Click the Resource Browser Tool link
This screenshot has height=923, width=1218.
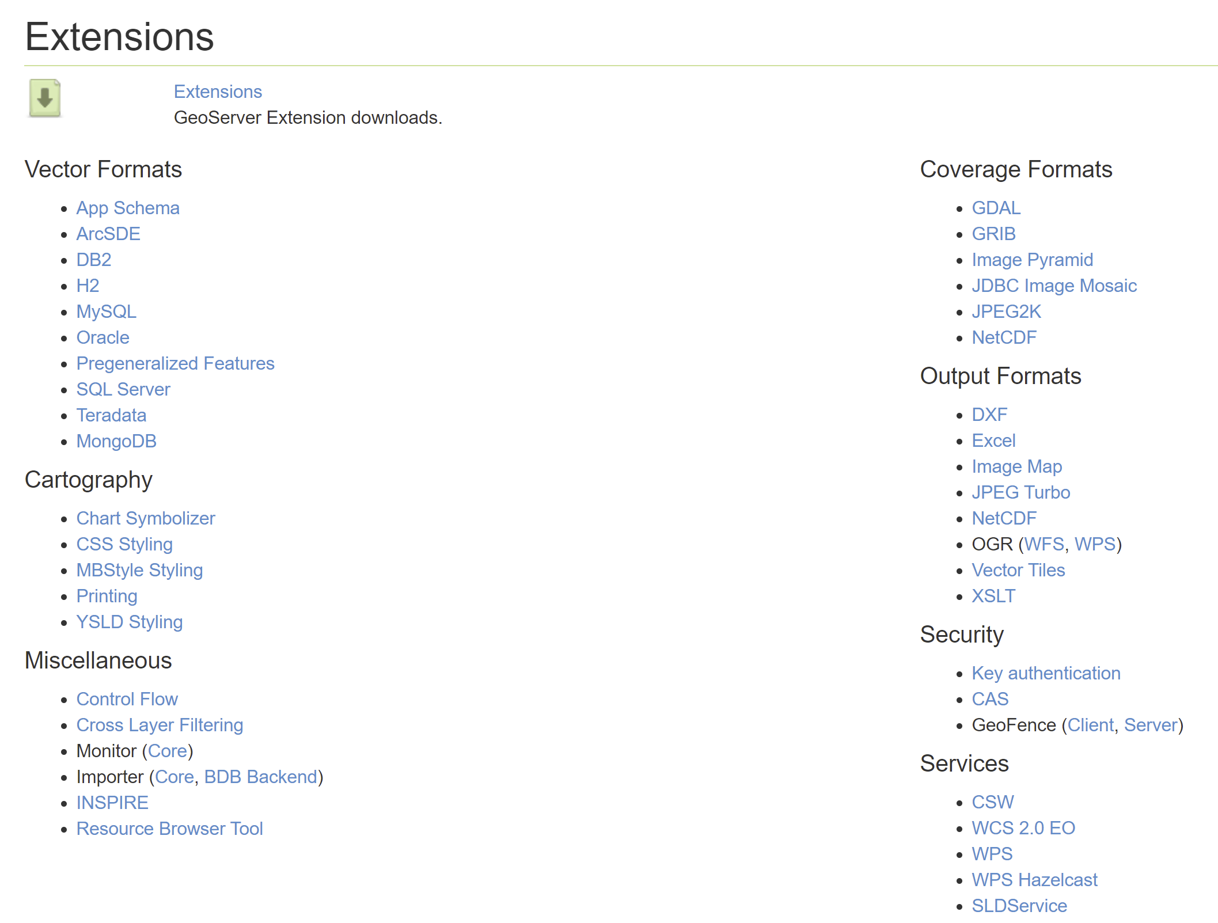click(169, 829)
